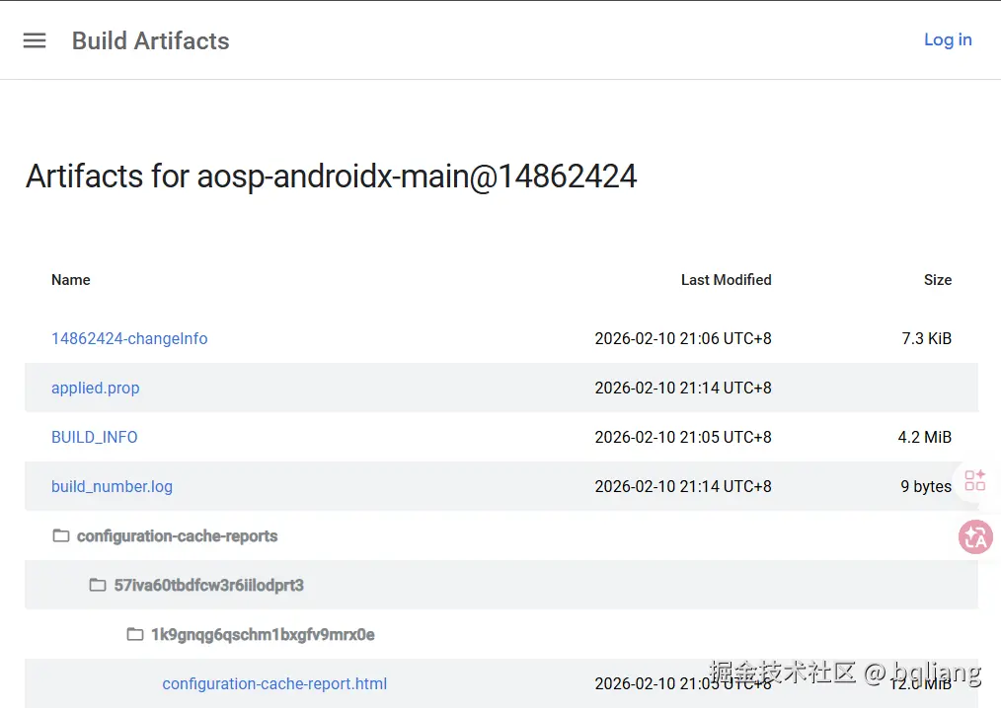The width and height of the screenshot is (1001, 708).
Task: Click the pink translate floating icon
Action: [x=975, y=536]
